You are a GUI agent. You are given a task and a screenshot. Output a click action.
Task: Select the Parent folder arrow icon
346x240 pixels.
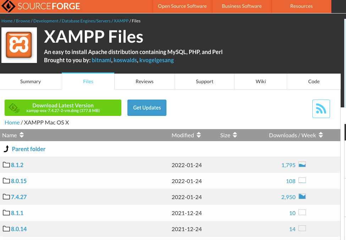(x=6, y=148)
